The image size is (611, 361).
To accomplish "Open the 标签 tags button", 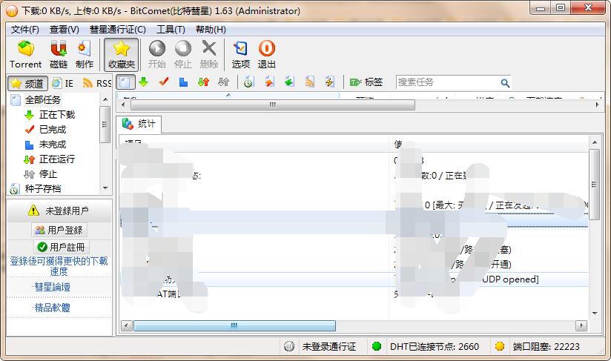I will click(x=366, y=82).
